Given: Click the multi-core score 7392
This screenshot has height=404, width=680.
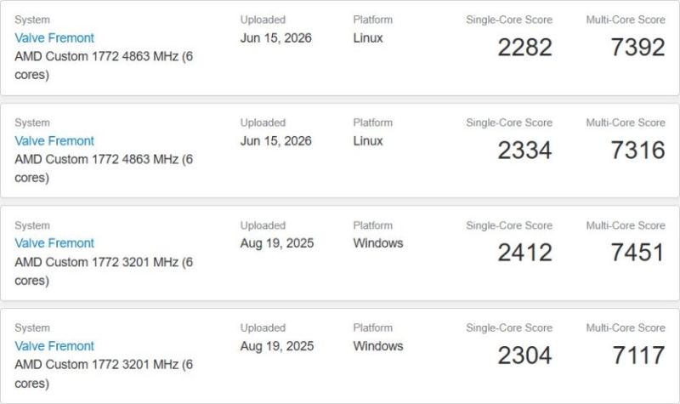Looking at the screenshot, I should pyautogui.click(x=638, y=47).
